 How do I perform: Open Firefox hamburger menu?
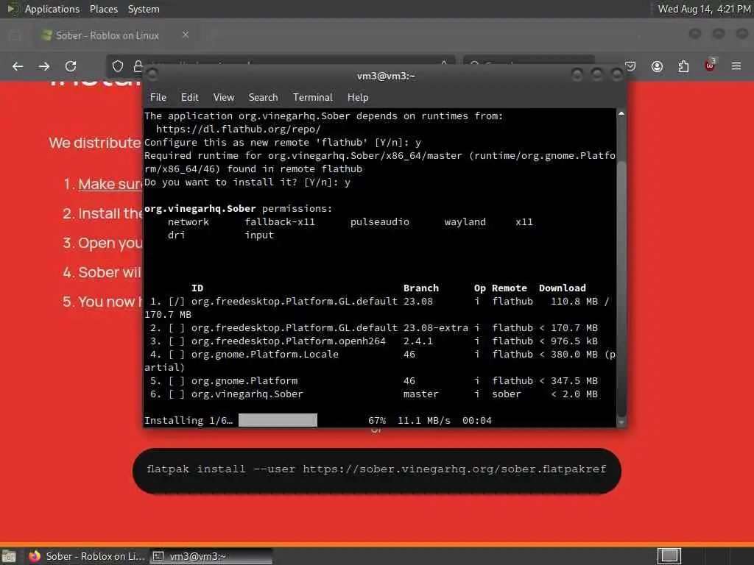tap(736, 66)
